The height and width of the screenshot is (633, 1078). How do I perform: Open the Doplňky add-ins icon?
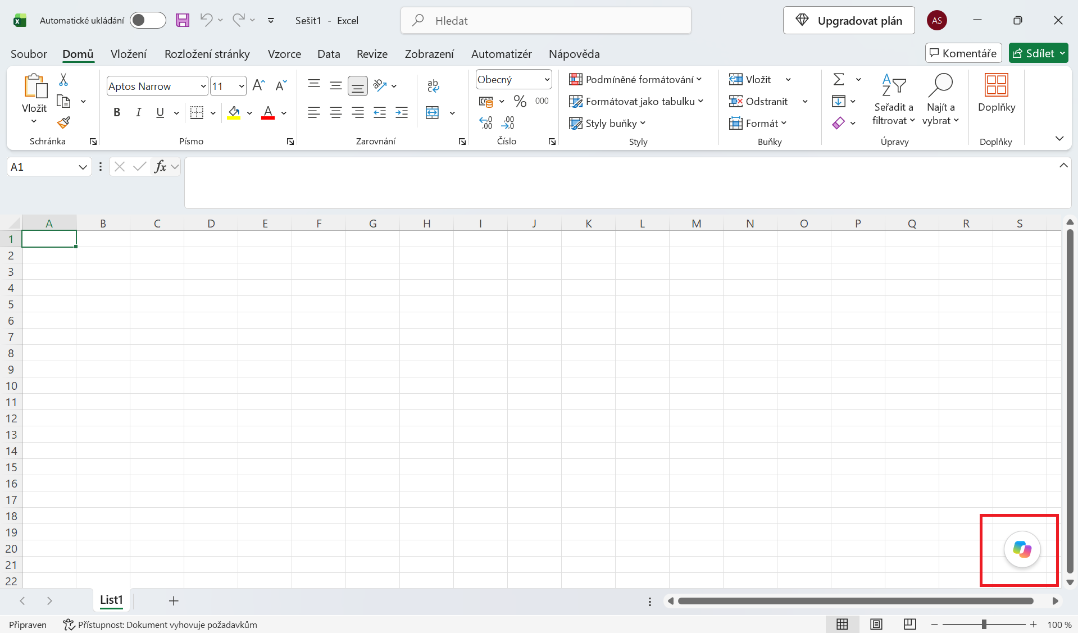(997, 93)
